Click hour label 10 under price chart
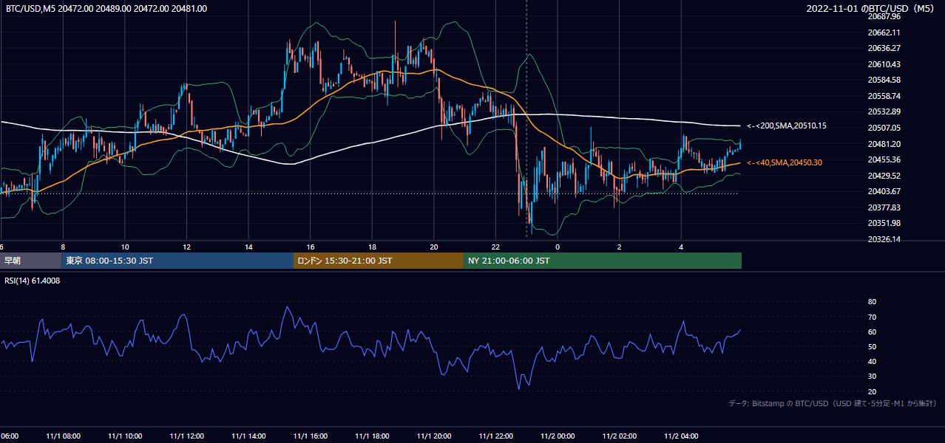The height and width of the screenshot is (443, 945). [125, 247]
